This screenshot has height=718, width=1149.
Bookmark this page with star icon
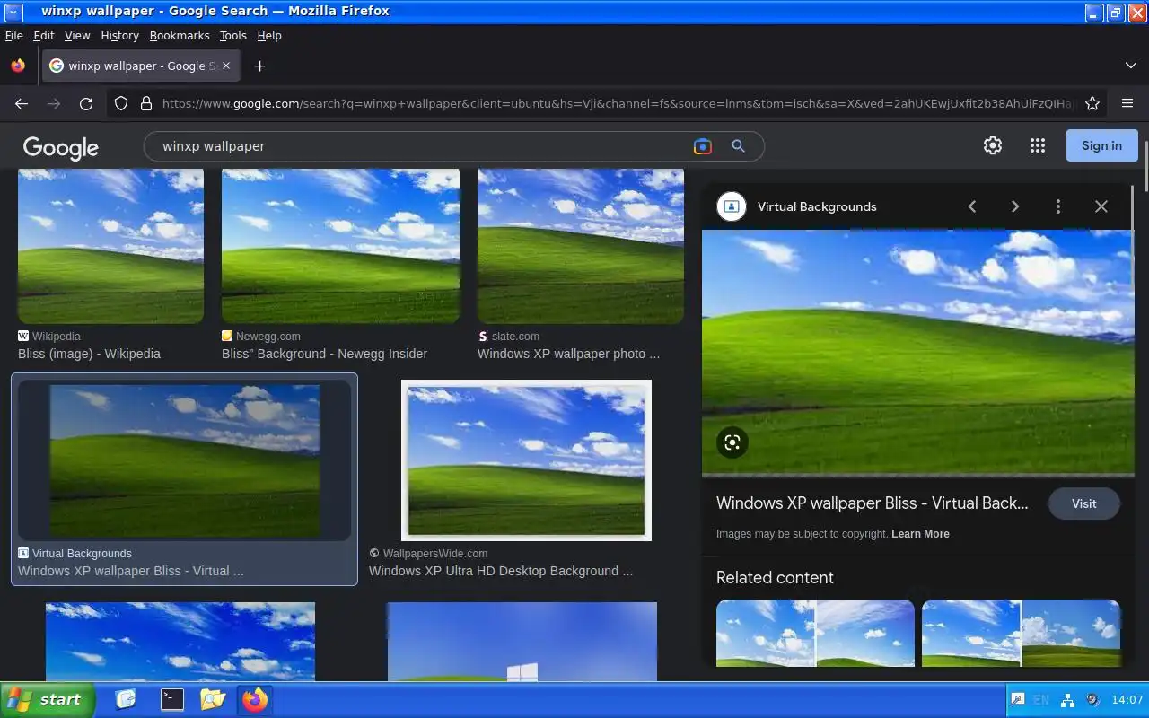pyautogui.click(x=1092, y=103)
